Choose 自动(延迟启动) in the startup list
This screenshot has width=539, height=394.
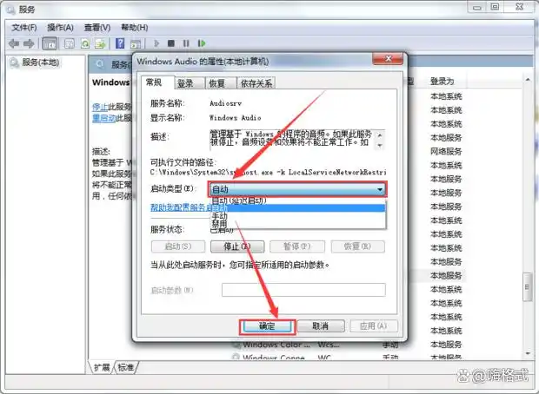coord(239,200)
